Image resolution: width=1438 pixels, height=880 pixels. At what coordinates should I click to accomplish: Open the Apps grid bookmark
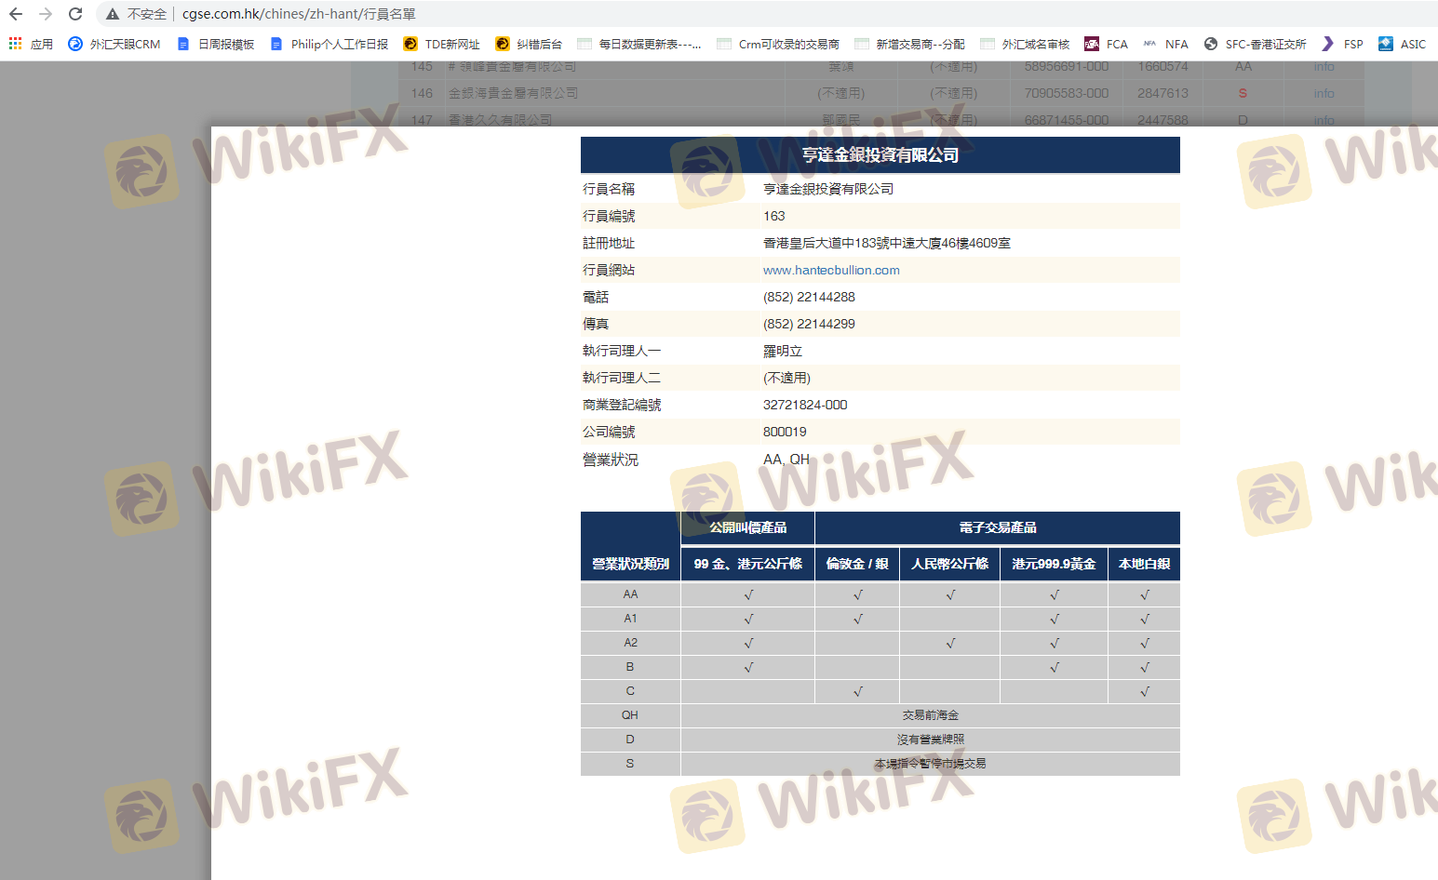[x=31, y=44]
